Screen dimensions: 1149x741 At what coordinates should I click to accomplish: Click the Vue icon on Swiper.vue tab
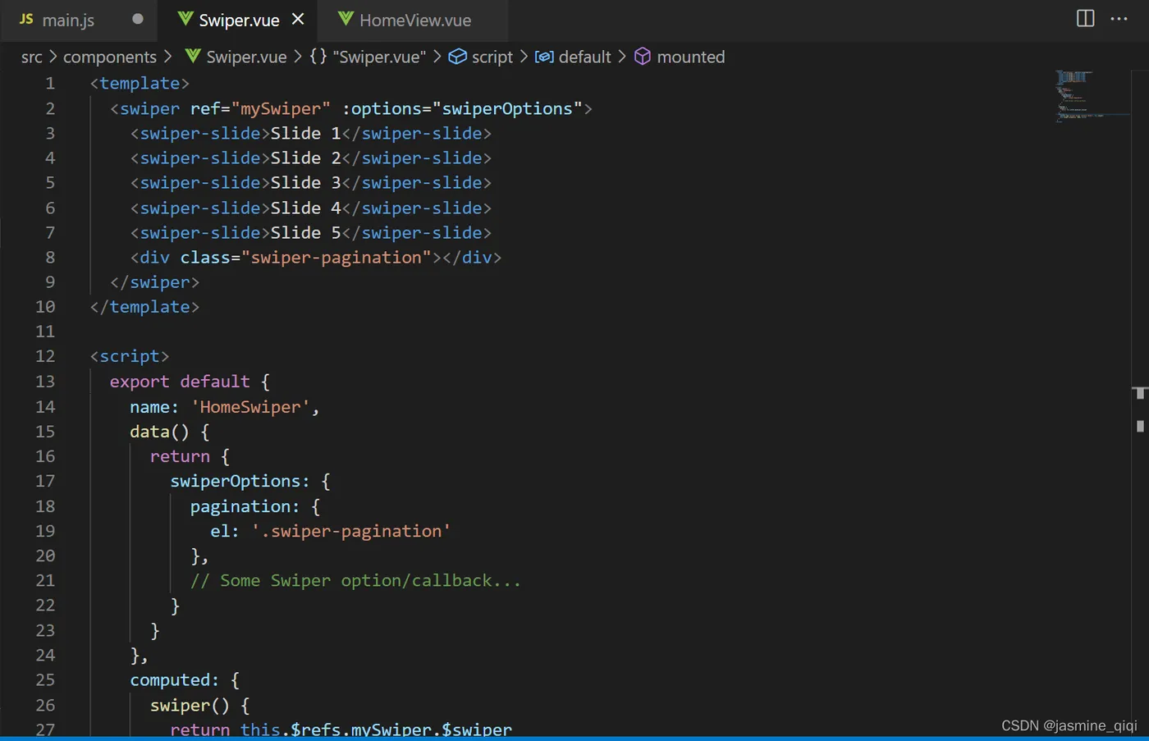pyautogui.click(x=185, y=19)
